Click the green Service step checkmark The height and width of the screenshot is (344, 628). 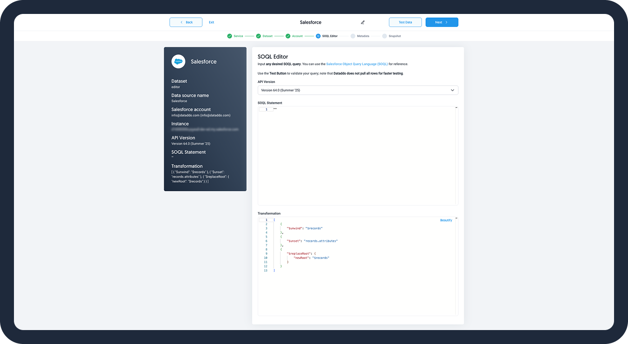pyautogui.click(x=229, y=36)
